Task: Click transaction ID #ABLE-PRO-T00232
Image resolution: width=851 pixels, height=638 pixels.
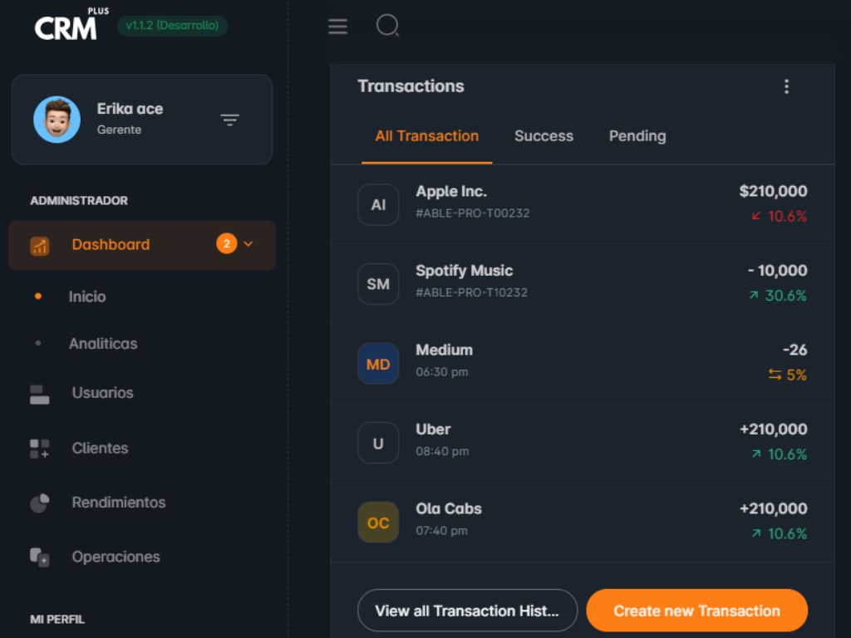Action: [x=472, y=213]
